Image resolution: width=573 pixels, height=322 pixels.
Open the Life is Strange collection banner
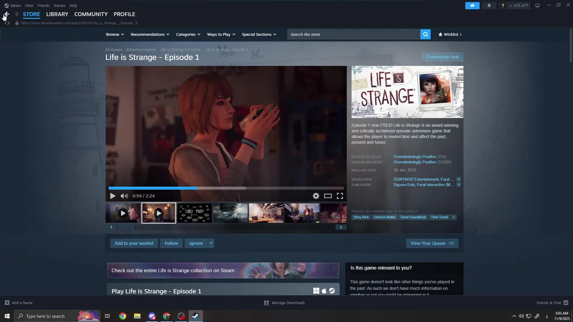point(223,271)
